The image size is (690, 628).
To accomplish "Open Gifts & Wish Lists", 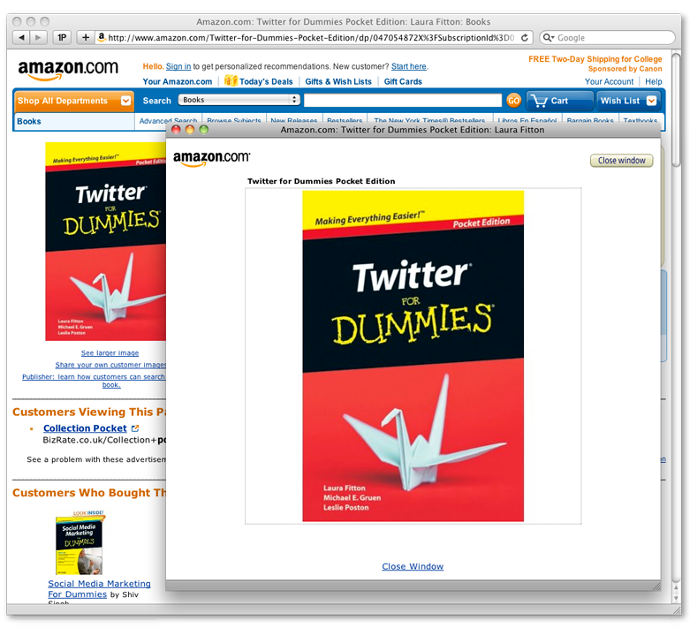I will (338, 81).
